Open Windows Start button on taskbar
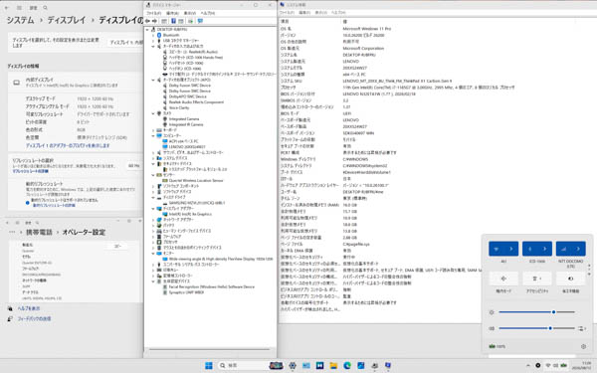The image size is (597, 373). (209, 365)
